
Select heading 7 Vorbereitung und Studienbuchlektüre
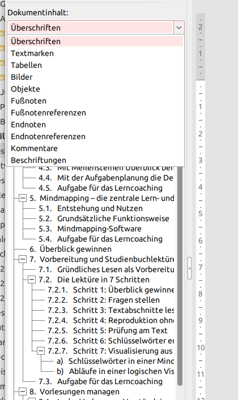coord(102,260)
